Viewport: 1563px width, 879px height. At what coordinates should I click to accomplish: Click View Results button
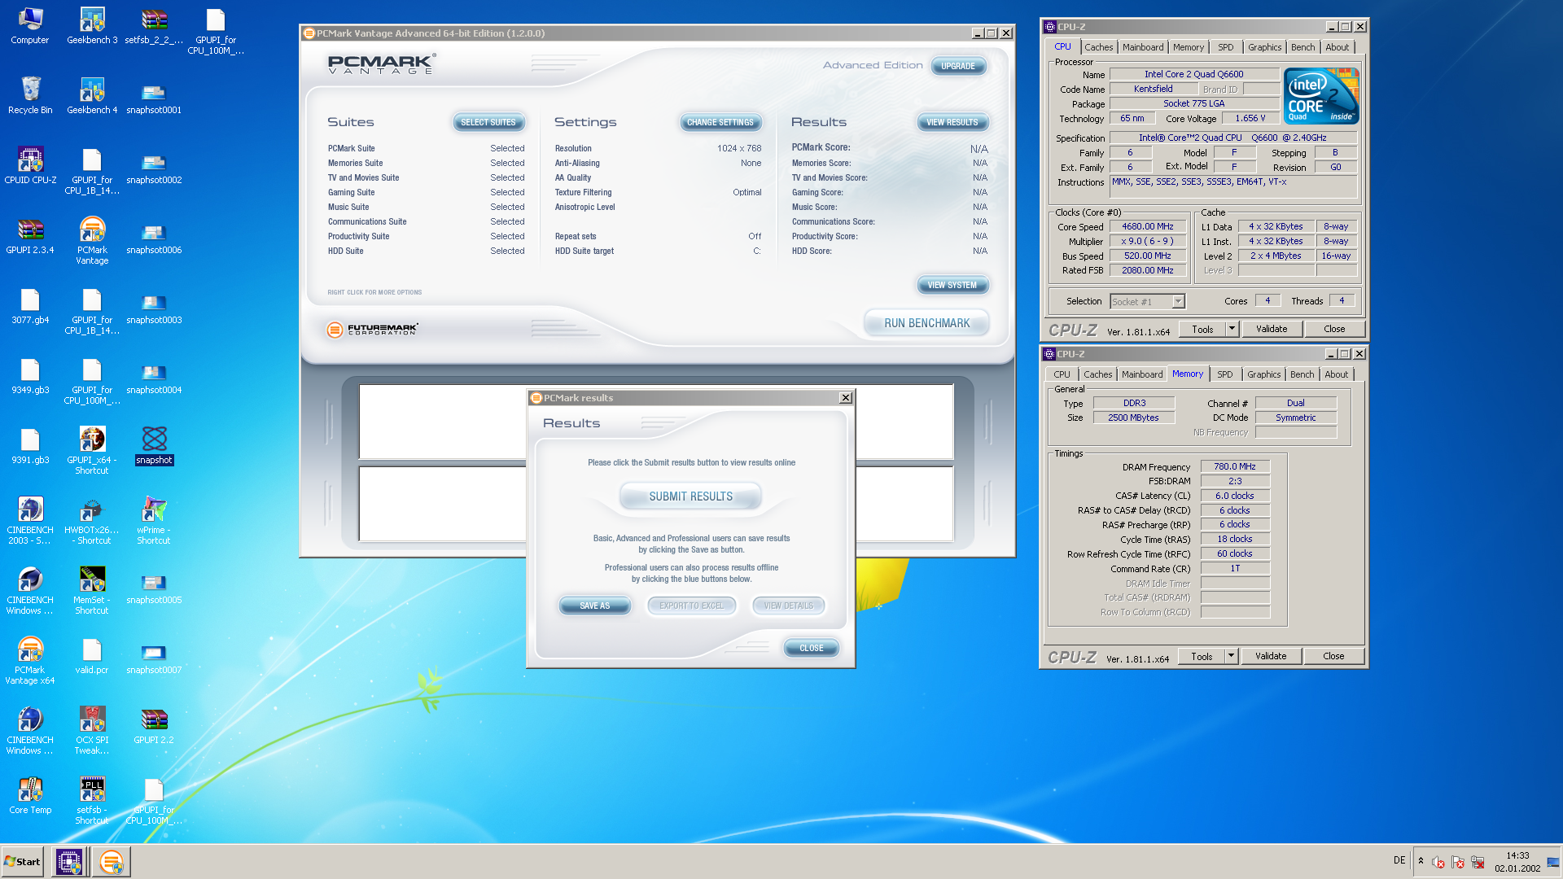(x=952, y=122)
